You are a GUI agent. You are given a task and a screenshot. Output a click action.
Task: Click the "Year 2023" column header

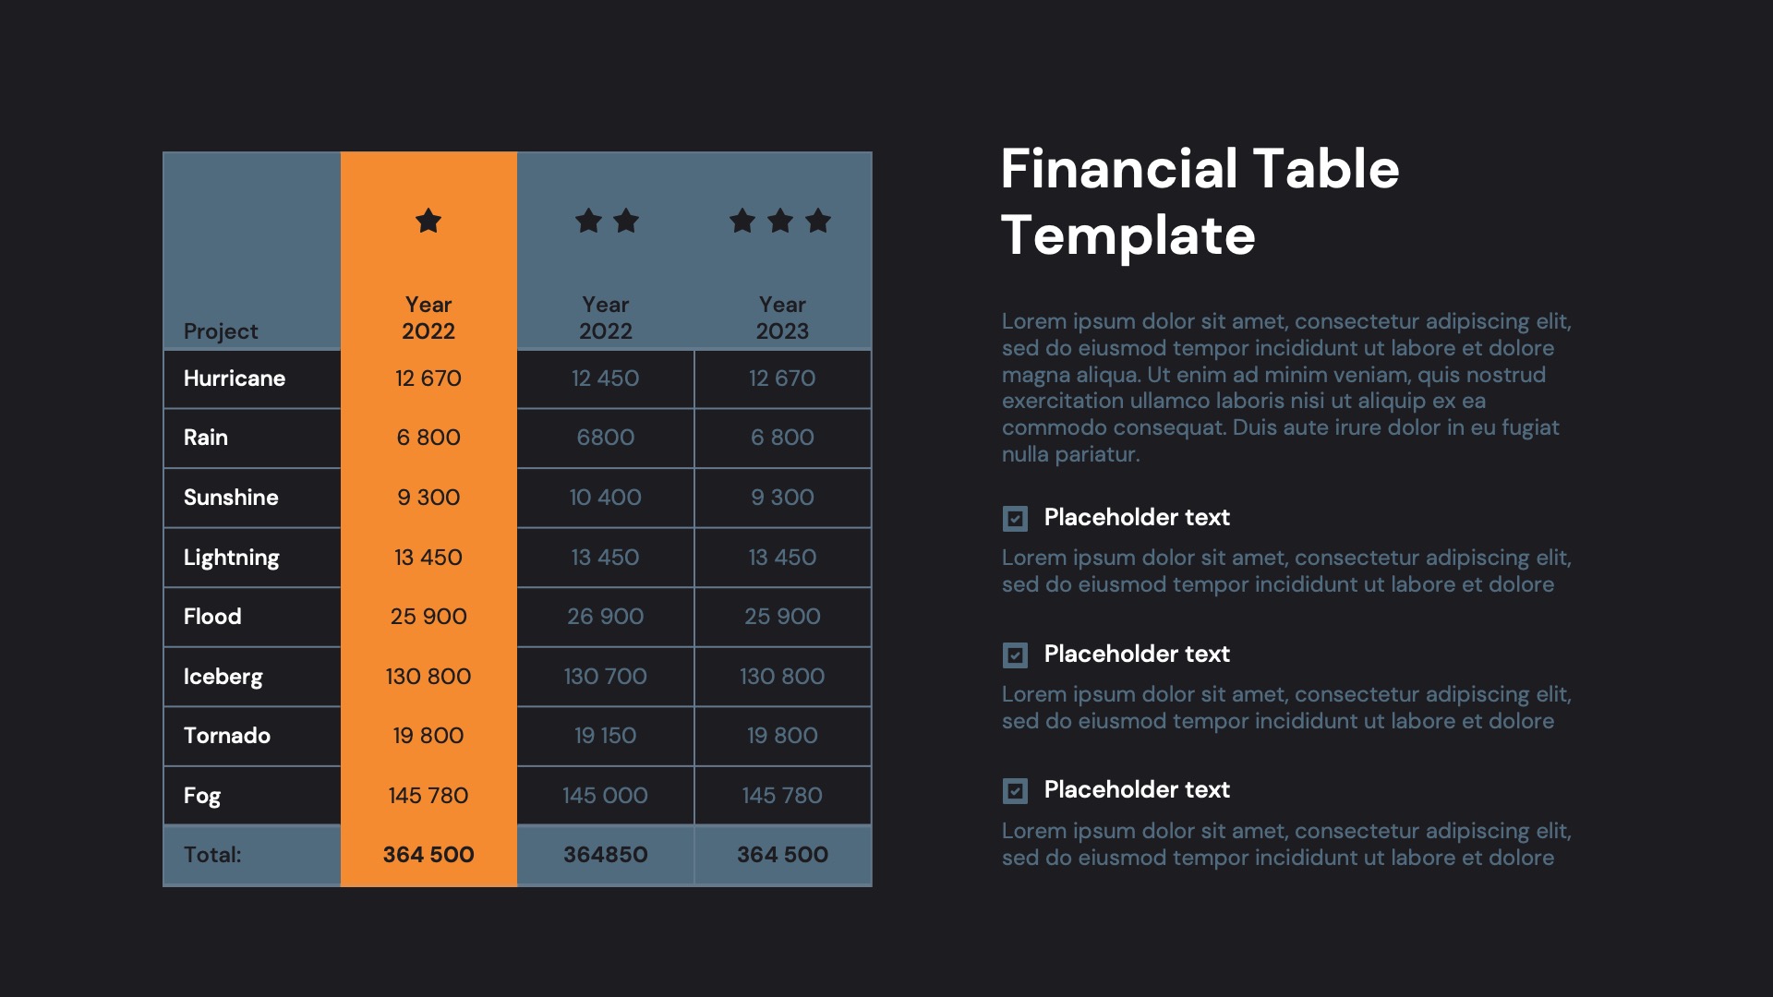(782, 318)
